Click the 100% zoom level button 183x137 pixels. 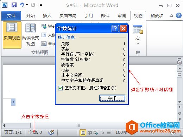tap(121, 132)
